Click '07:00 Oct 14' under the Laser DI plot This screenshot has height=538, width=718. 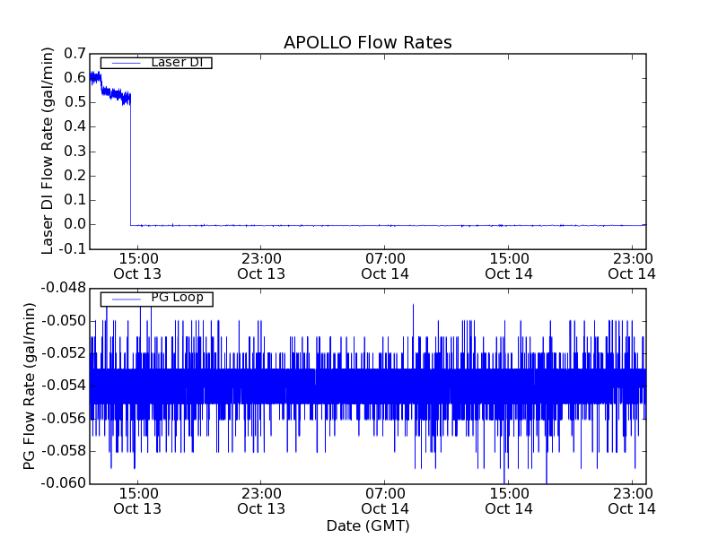point(385,266)
